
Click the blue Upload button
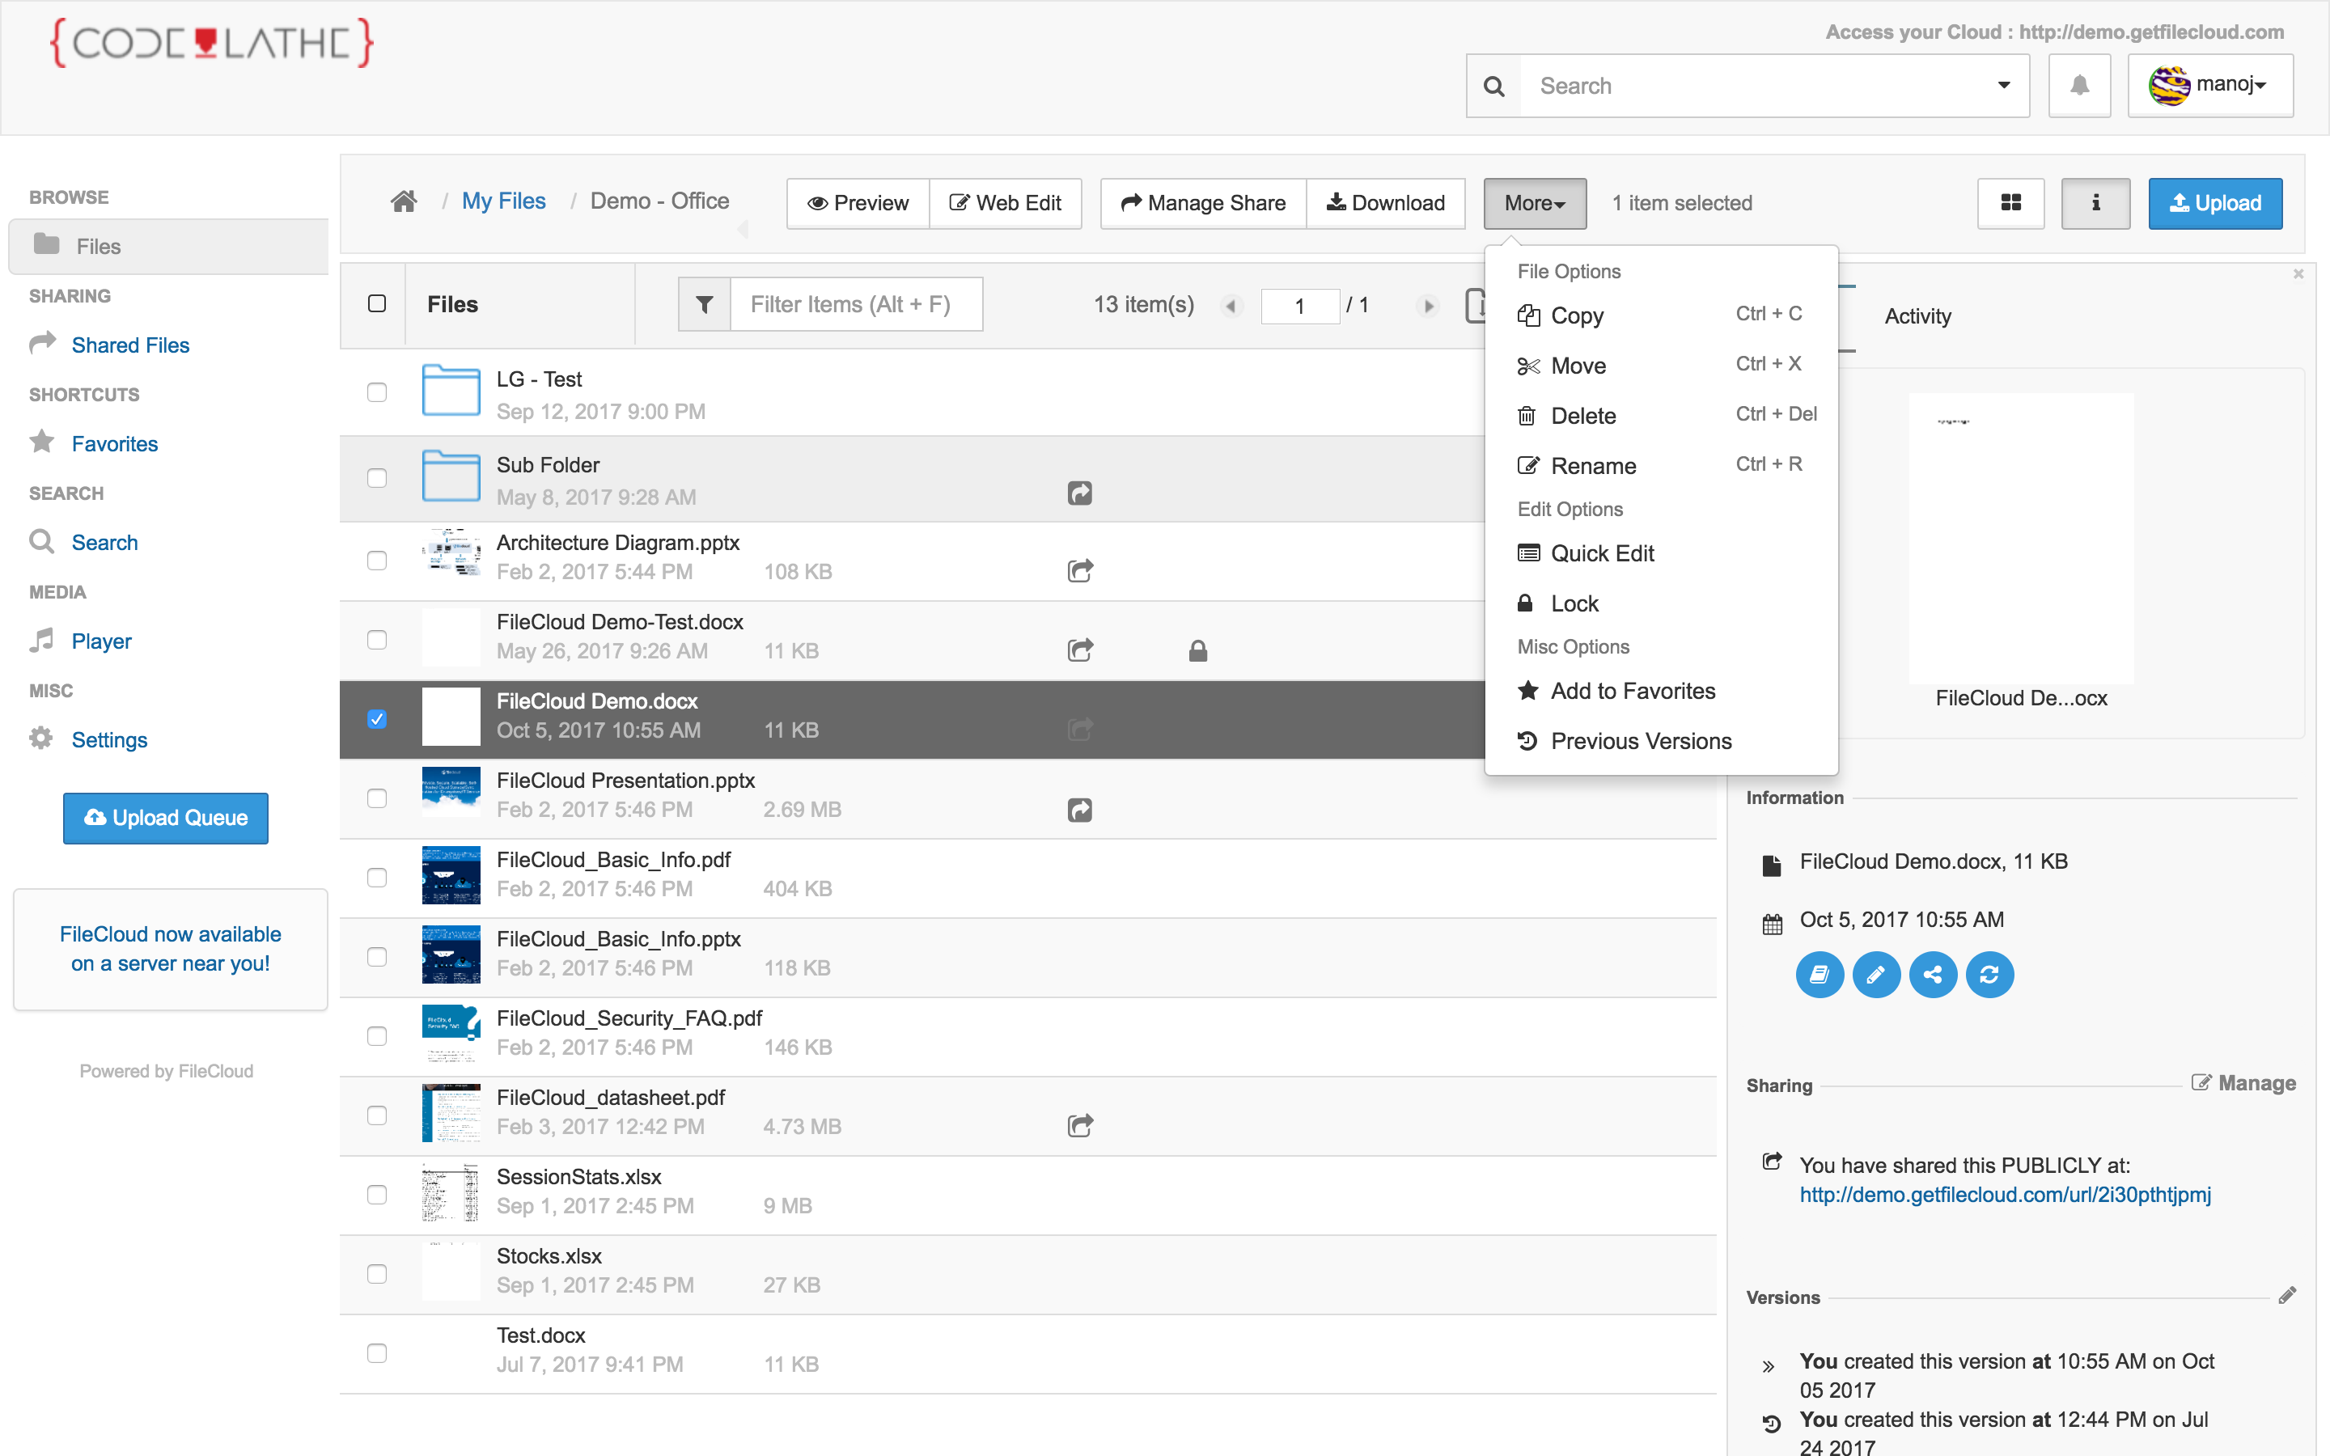(2213, 202)
